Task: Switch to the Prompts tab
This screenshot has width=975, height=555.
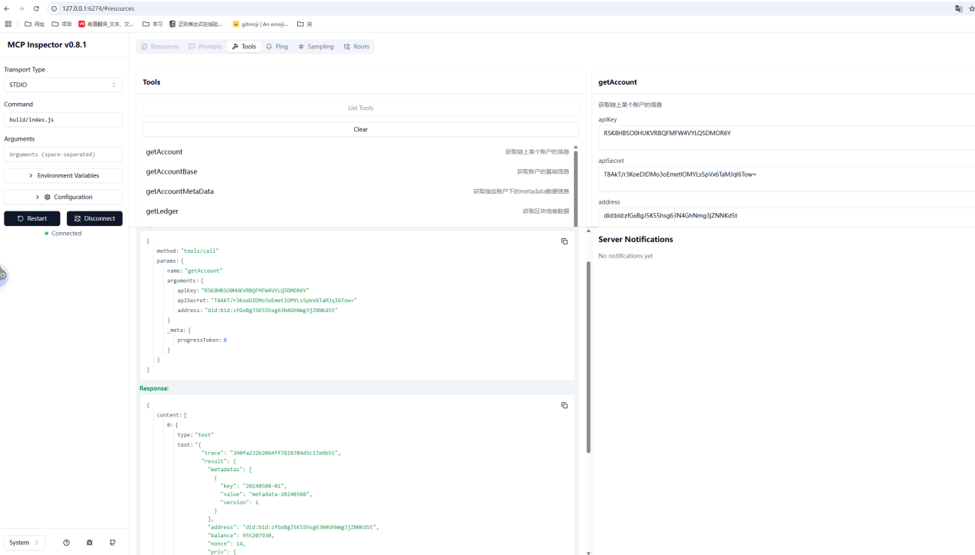Action: pyautogui.click(x=205, y=47)
